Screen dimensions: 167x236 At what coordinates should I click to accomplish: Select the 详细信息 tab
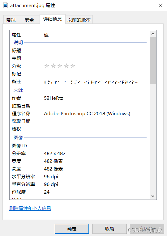pos(53,19)
